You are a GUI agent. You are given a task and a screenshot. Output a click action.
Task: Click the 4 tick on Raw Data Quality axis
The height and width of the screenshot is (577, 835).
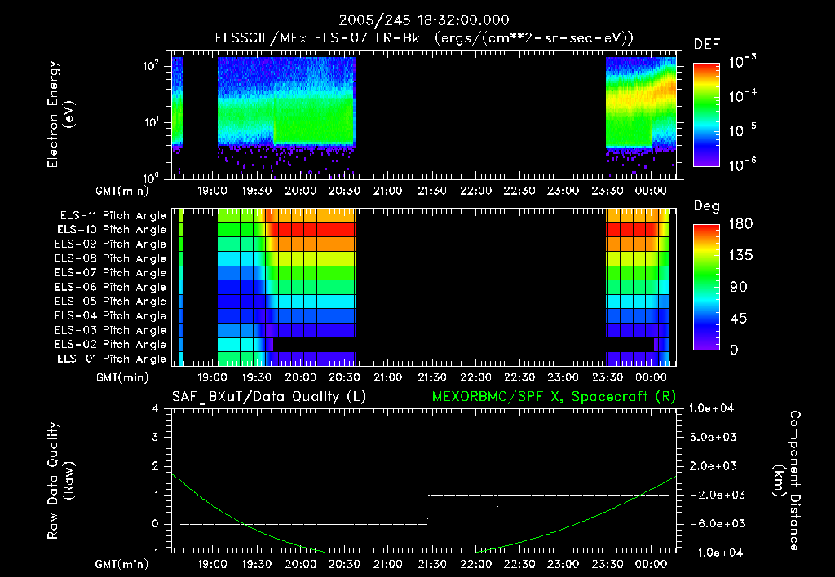pos(156,408)
